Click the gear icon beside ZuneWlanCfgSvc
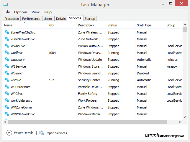Image resolution: width=190 pixels, height=142 pixels. 7,32
